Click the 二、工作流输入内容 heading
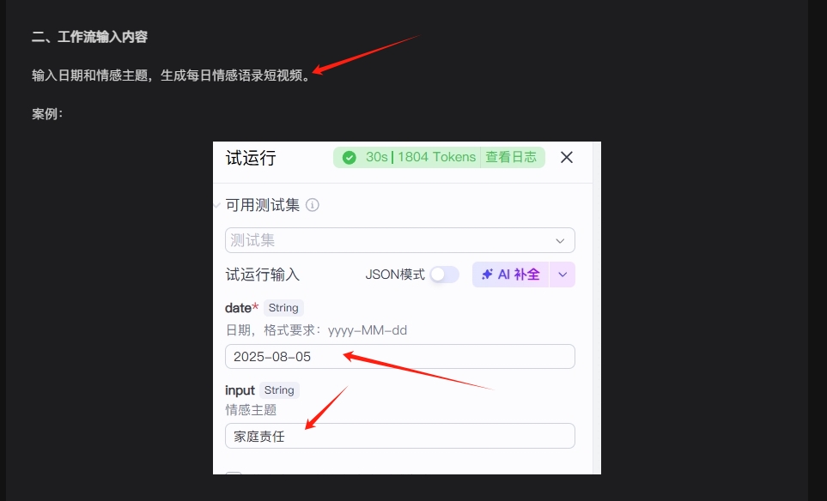 (89, 37)
